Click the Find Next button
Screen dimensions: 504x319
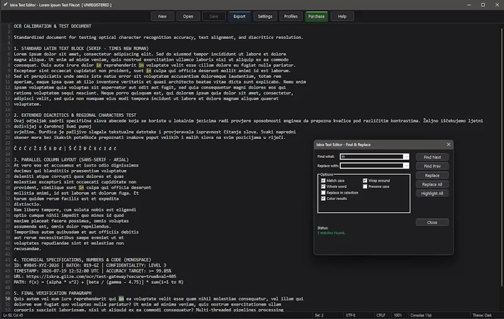[432, 157]
